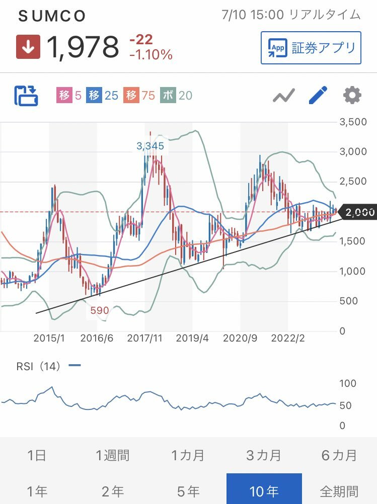The image size is (377, 504).
Task: Click the 1,500 price axis label
Action: coord(352,241)
